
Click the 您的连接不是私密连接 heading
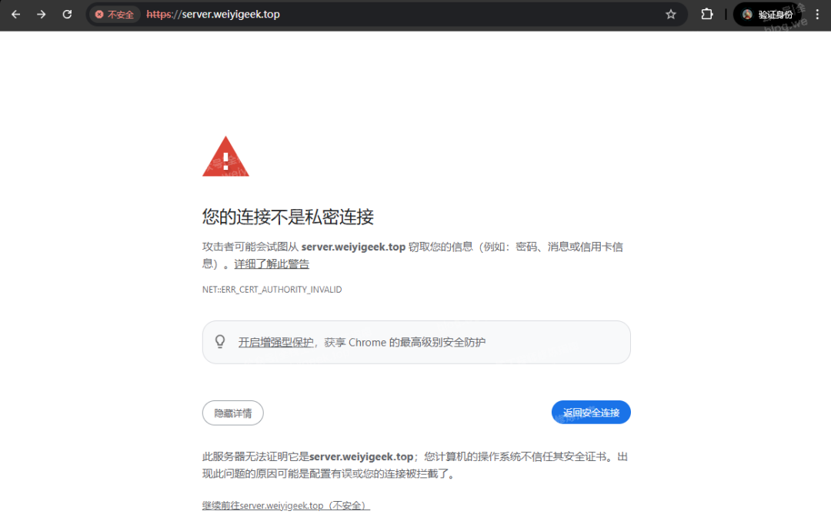pos(287,217)
